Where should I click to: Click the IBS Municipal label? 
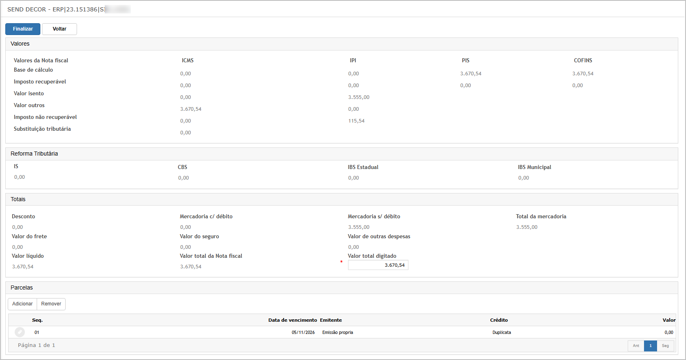[534, 167]
